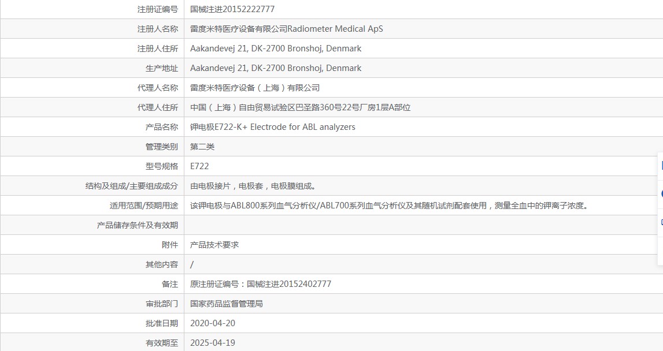
Task: Click the 产品名称 label
Action: [x=161, y=127]
